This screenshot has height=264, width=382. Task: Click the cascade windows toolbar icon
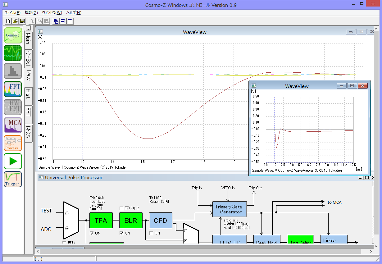56,21
